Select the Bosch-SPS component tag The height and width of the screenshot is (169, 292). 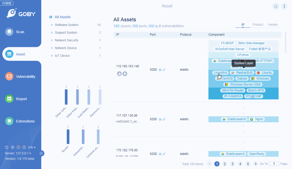click(256, 90)
